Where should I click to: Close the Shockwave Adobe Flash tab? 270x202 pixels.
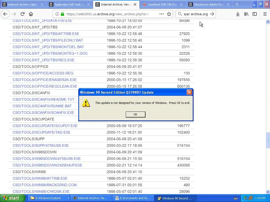click(x=228, y=4)
